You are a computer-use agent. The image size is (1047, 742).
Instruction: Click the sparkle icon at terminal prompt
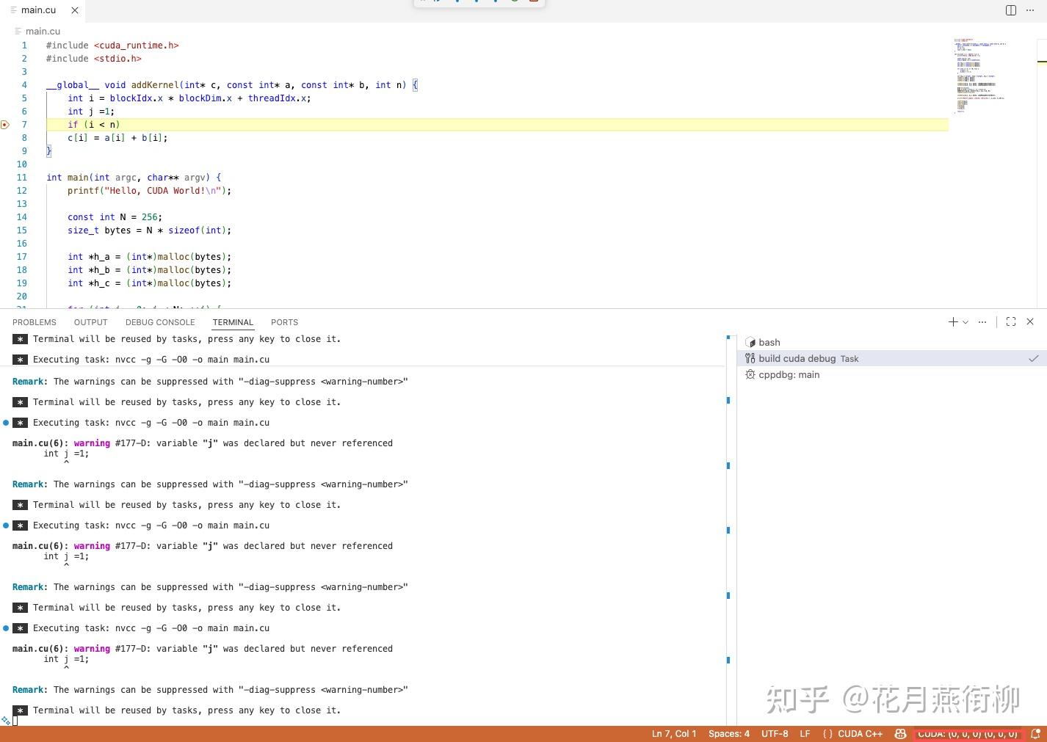[x=6, y=721]
